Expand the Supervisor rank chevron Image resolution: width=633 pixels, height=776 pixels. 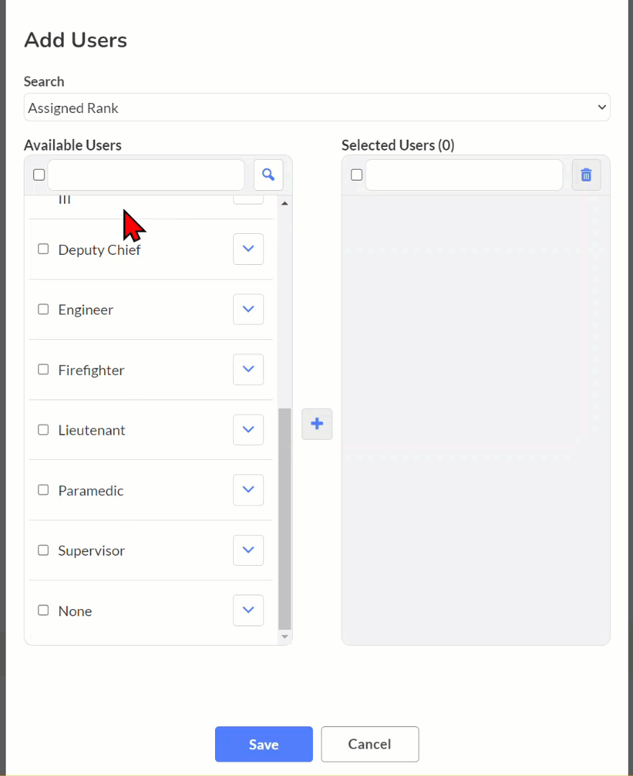pos(248,550)
